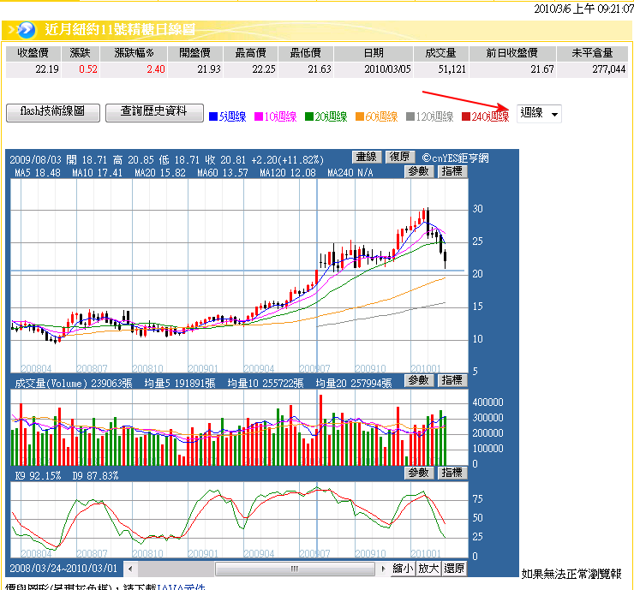The width and height of the screenshot is (634, 590).
Task: Click the chart scrollbar's left arrow
Action: pyautogui.click(x=130, y=569)
